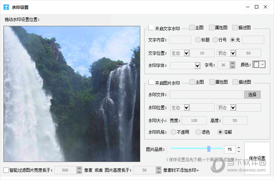Toggle the 智能过滤图片宽度低于 checkbox
The image size is (274, 180).
click(6, 170)
